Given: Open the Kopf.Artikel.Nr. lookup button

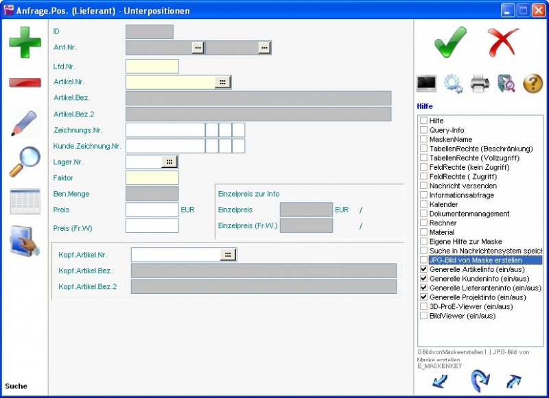Looking at the screenshot, I should [228, 255].
